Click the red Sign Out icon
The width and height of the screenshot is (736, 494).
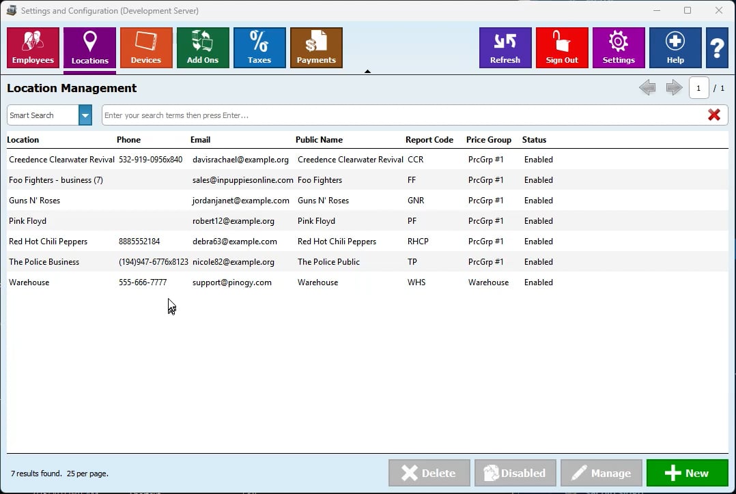pyautogui.click(x=562, y=47)
